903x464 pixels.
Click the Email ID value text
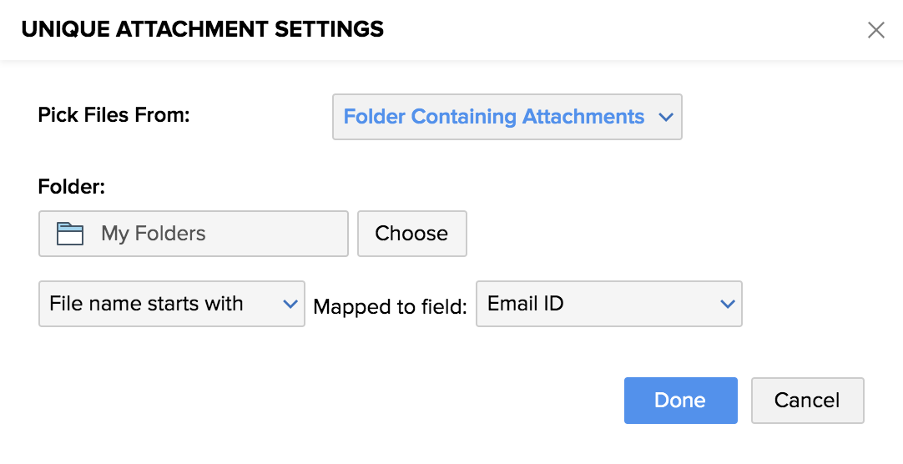pos(526,304)
